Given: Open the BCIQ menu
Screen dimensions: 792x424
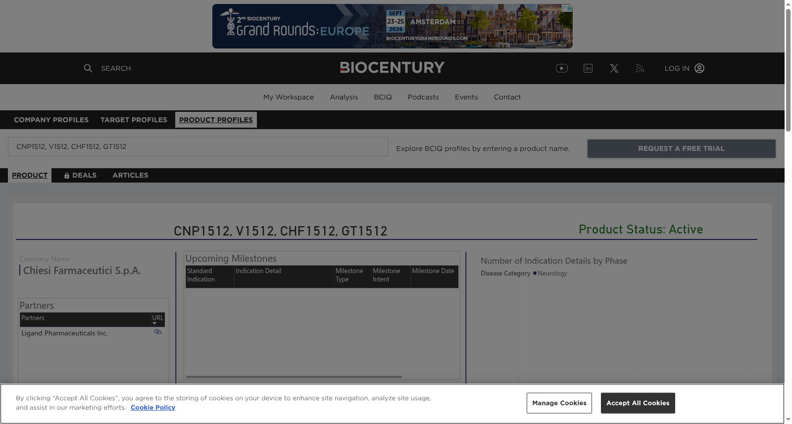Looking at the screenshot, I should pos(383,97).
